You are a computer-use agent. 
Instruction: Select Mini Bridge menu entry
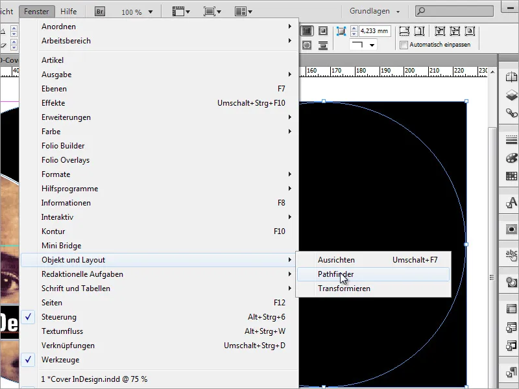pyautogui.click(x=159, y=246)
